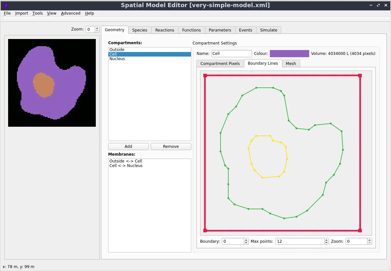The width and height of the screenshot is (391, 271).
Task: Select the Boundary Lines sub-tab
Action: tap(263, 63)
